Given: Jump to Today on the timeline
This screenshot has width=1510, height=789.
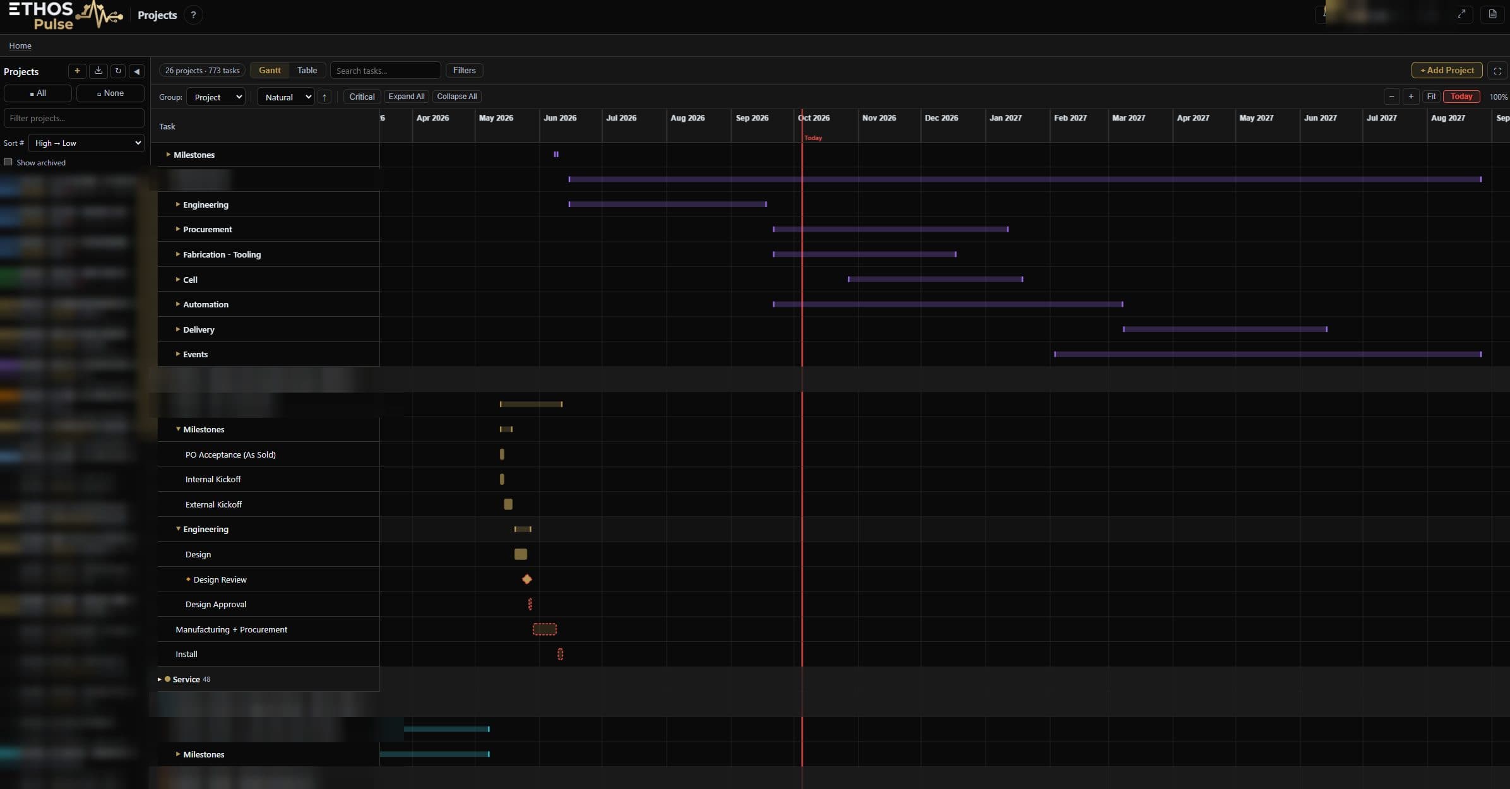Looking at the screenshot, I should point(1461,97).
